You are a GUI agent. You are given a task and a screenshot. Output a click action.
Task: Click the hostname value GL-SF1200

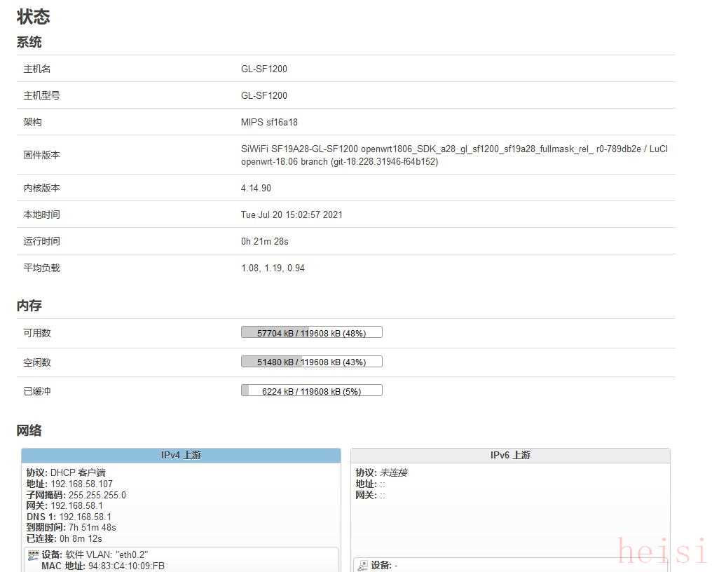click(x=264, y=69)
